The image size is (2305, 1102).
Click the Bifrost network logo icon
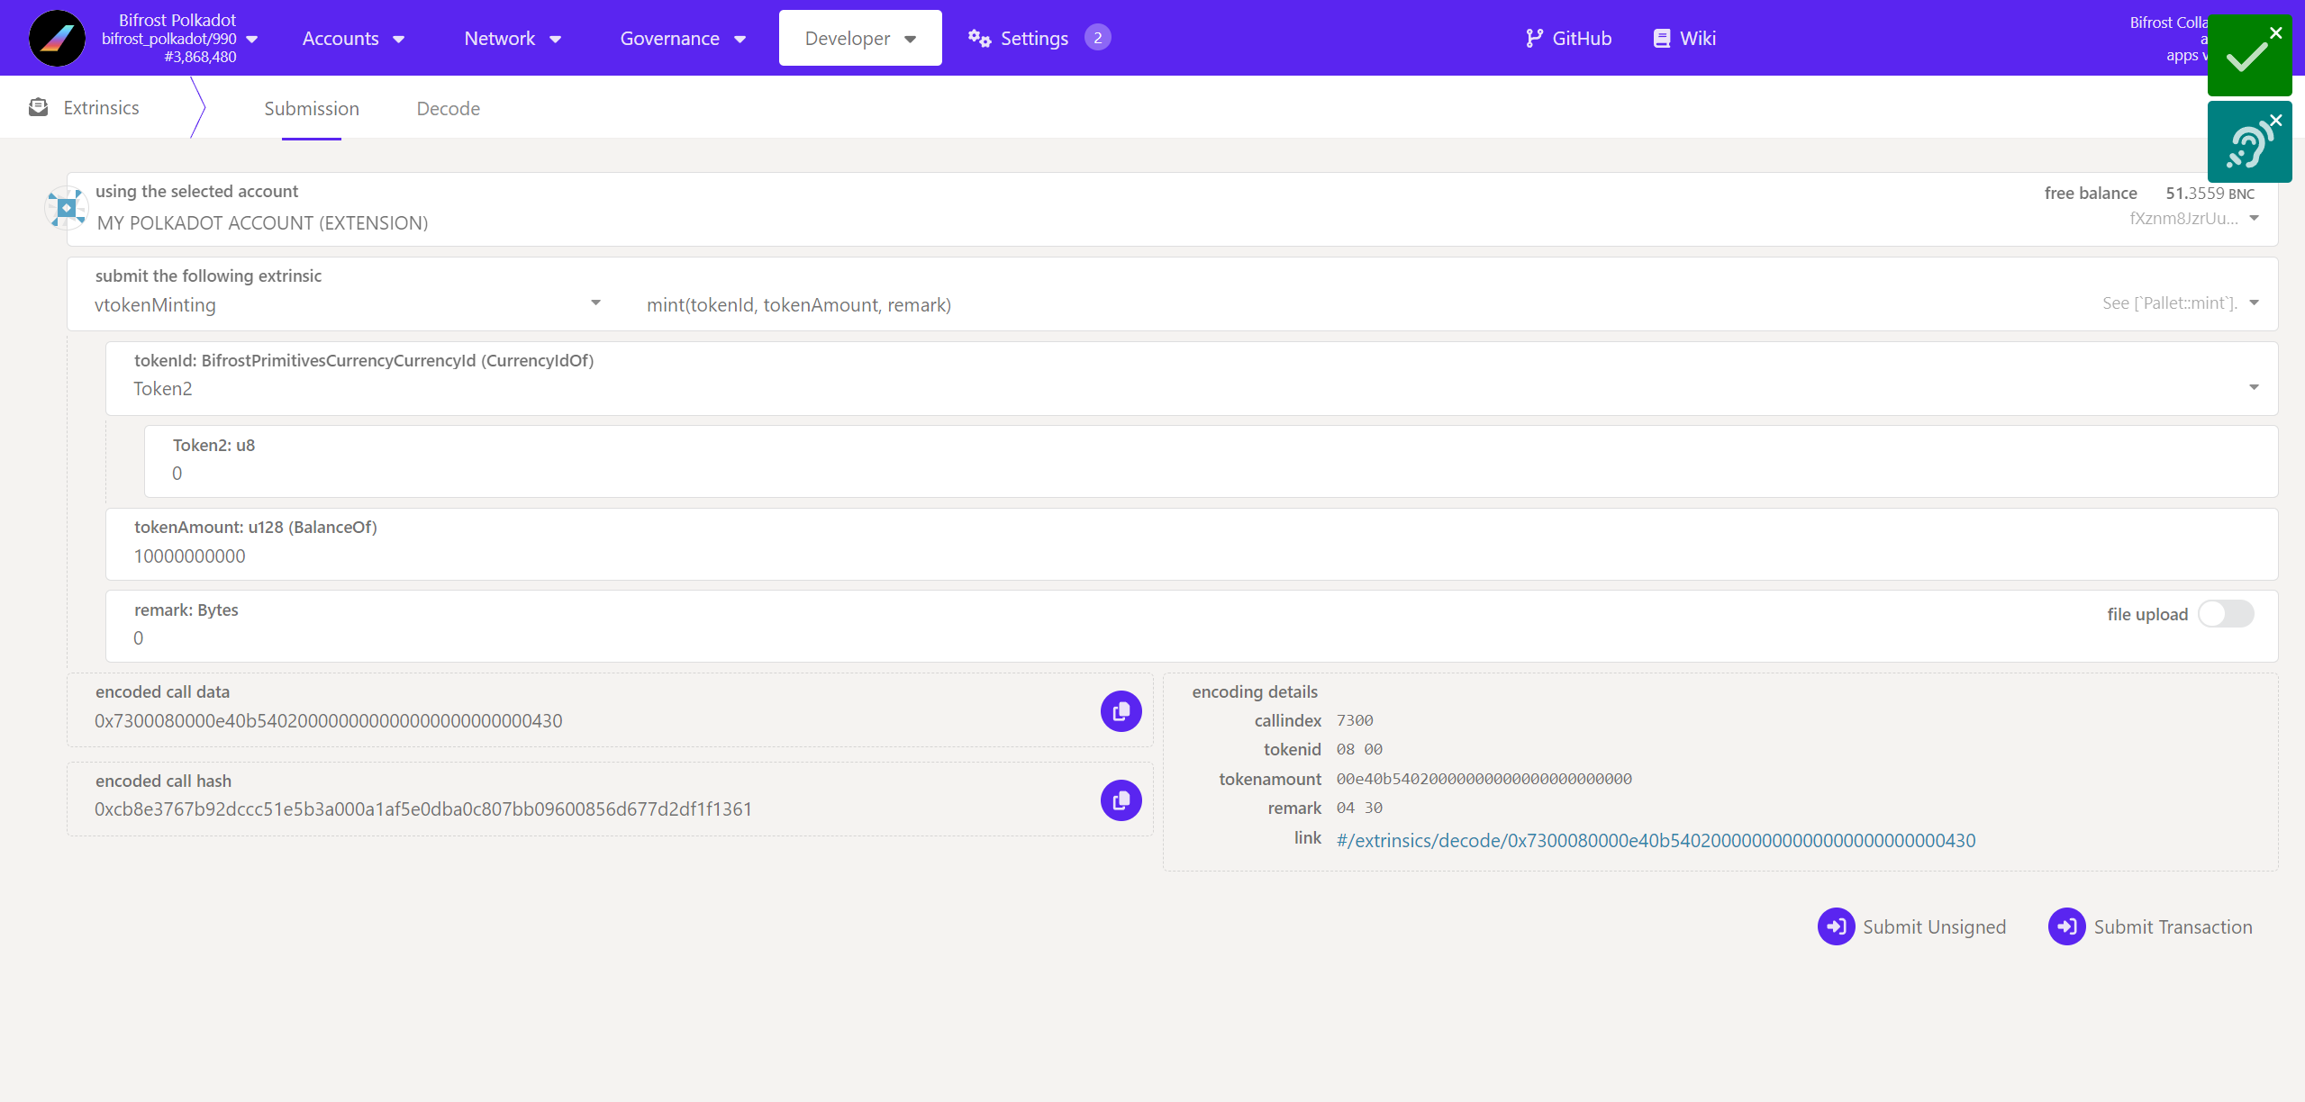[x=57, y=38]
